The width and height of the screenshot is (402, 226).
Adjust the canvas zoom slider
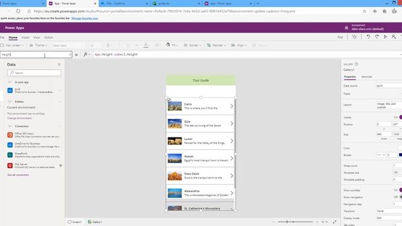pos(295,222)
